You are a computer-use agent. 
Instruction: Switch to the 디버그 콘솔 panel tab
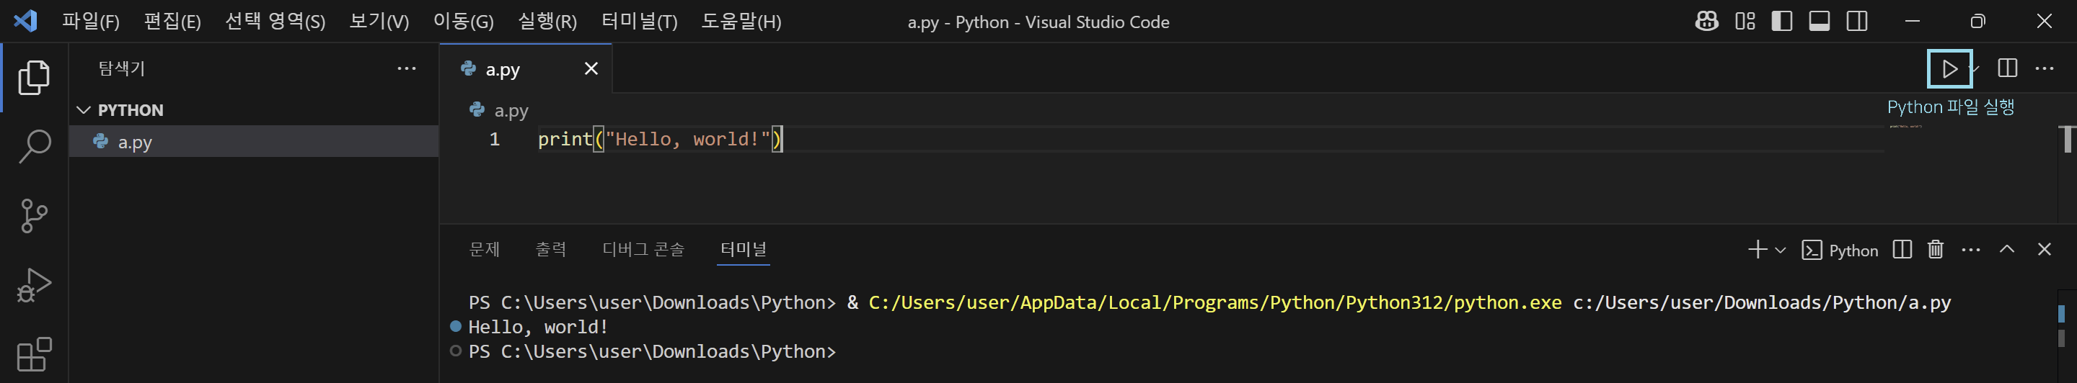[643, 249]
